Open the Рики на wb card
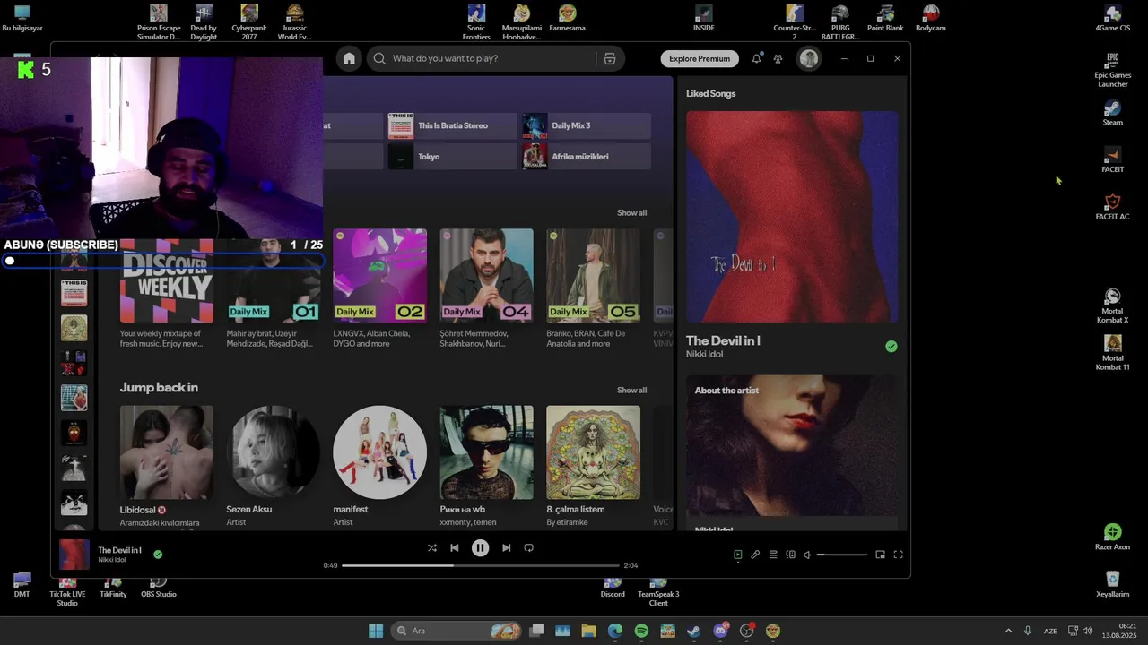 coord(486,466)
